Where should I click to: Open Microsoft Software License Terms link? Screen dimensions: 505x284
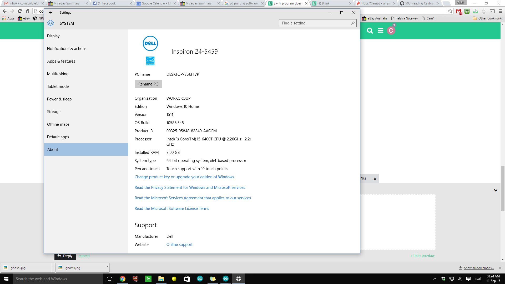pyautogui.click(x=172, y=209)
